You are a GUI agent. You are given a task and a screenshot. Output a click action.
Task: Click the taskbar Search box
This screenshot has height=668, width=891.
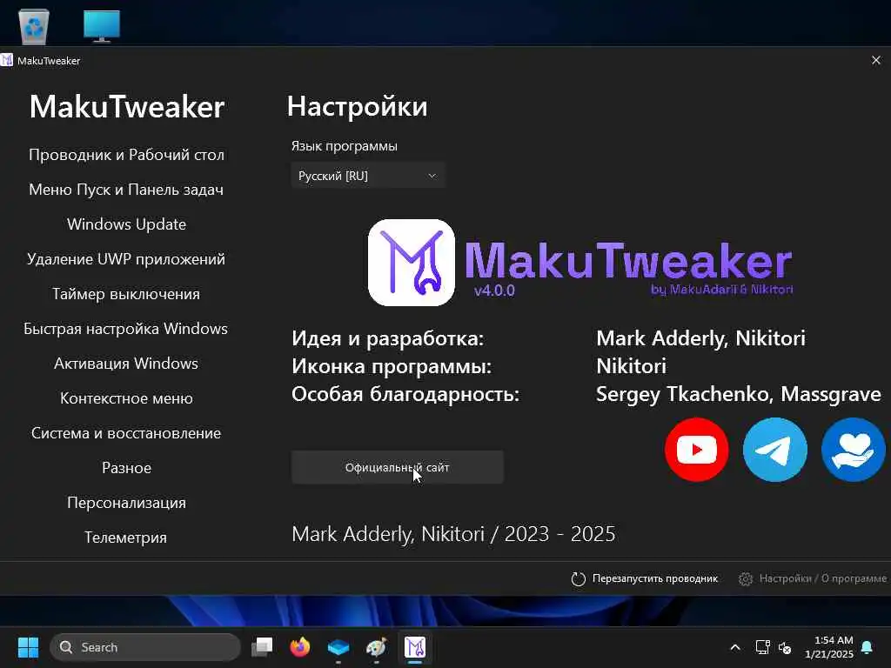coord(145,647)
